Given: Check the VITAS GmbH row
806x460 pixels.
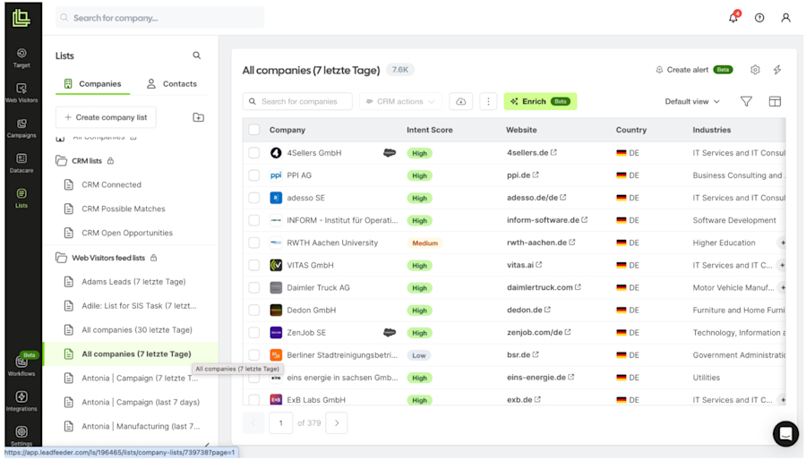Looking at the screenshot, I should [x=254, y=266].
